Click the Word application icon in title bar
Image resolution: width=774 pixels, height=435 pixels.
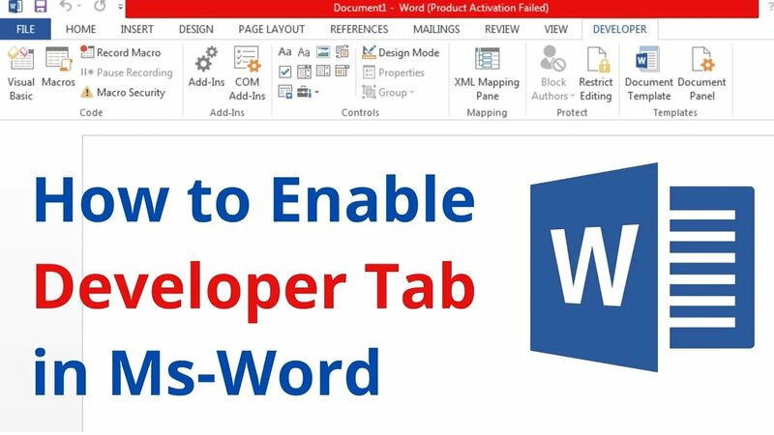coord(15,6)
